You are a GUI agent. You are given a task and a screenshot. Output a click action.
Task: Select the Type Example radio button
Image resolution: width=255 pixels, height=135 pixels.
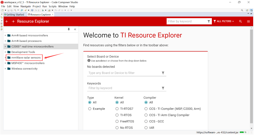click(x=90, y=109)
